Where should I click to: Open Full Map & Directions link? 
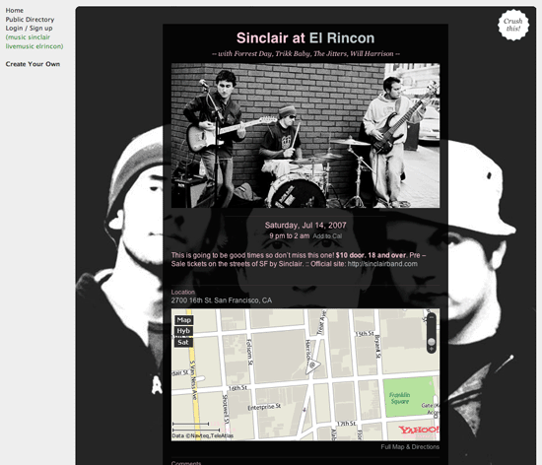(410, 447)
